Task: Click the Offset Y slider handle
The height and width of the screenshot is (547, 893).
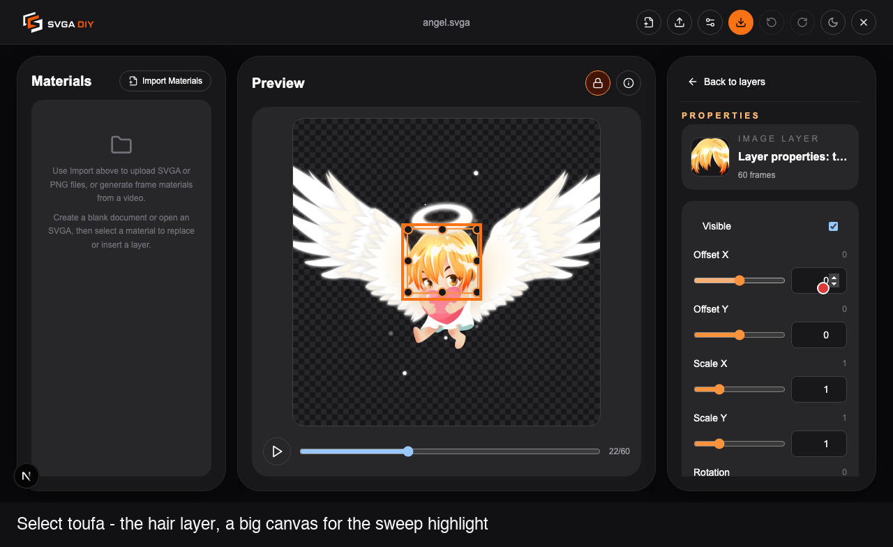Action: [x=740, y=335]
